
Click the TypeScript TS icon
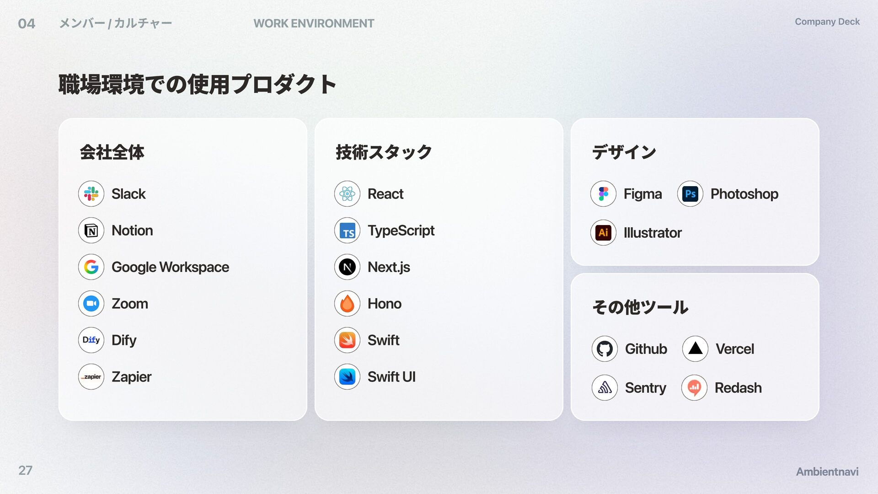click(x=347, y=231)
